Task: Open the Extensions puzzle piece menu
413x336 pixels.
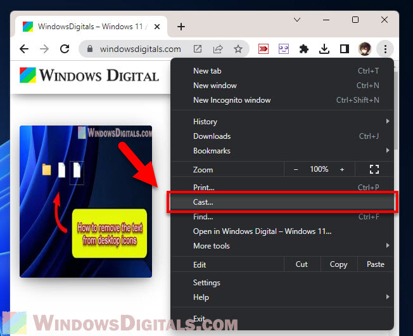Action: 304,49
